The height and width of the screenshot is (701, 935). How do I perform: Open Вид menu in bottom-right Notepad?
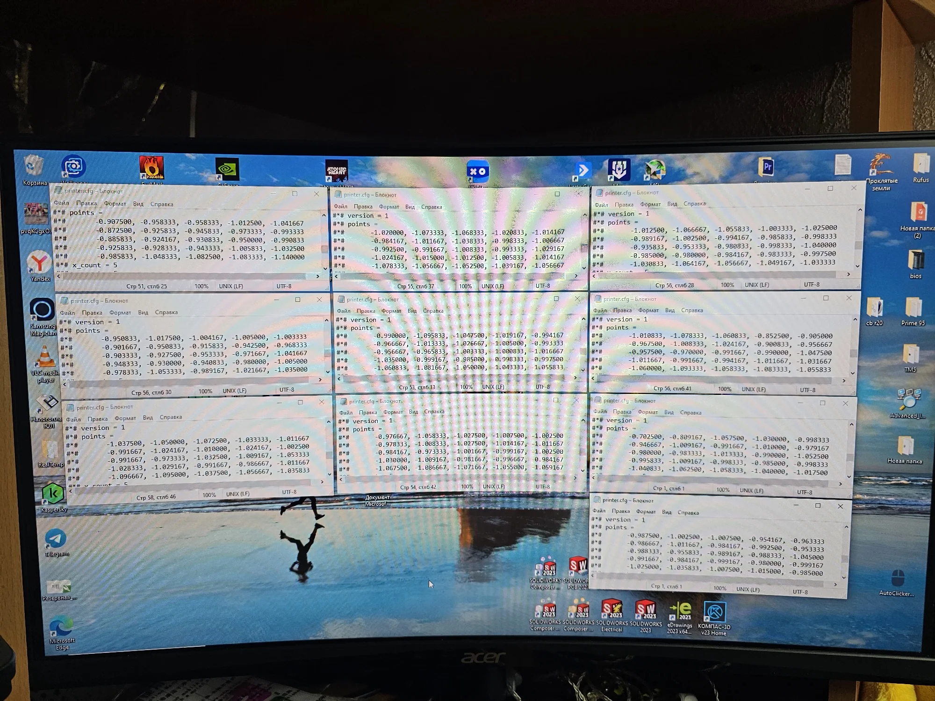[666, 512]
